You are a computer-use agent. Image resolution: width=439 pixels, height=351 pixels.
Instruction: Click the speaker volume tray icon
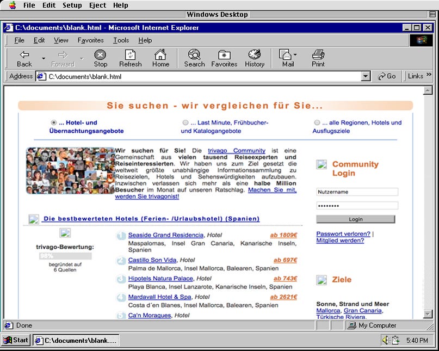(x=386, y=340)
